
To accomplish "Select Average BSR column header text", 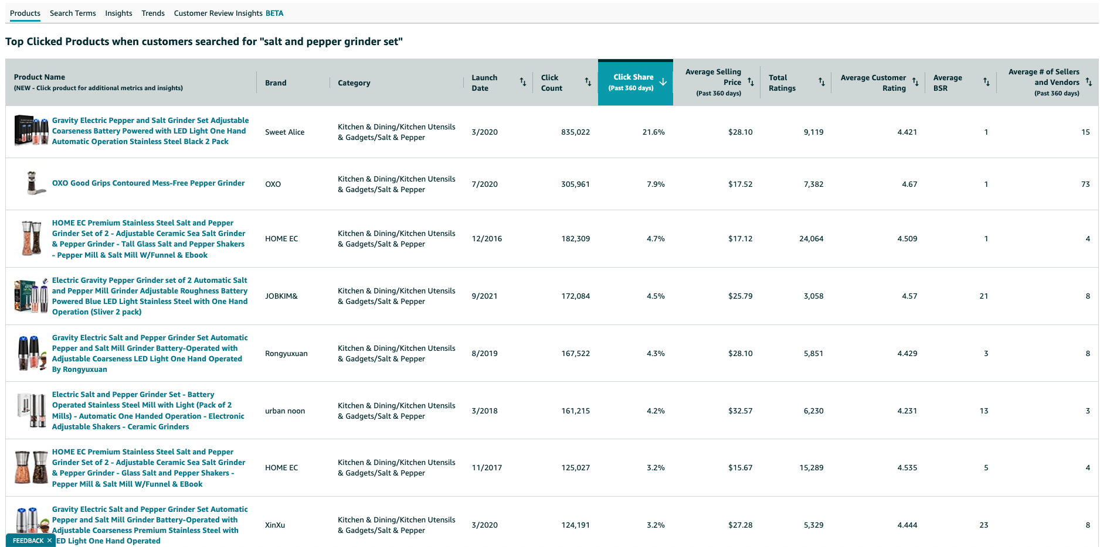I will point(948,83).
